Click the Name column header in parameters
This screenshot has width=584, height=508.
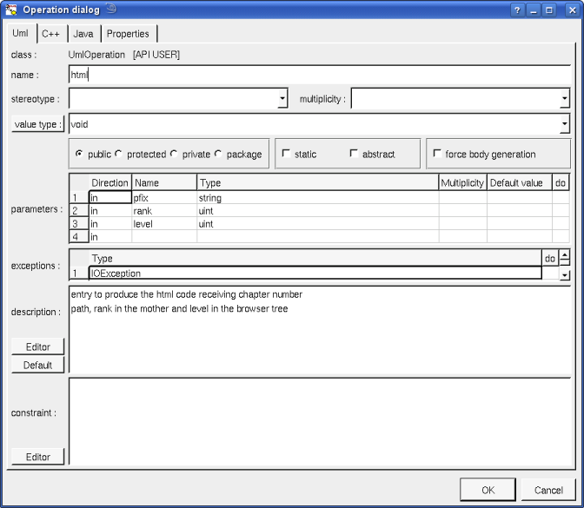tap(164, 182)
